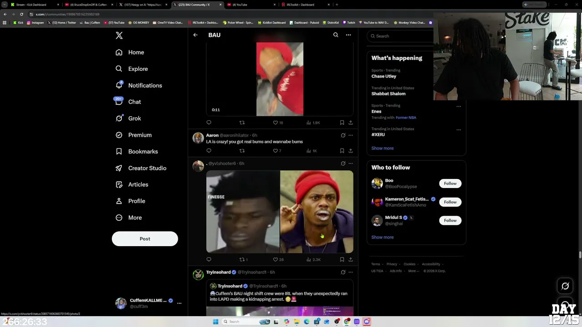Open Shabbat Shalom trending topic
Image resolution: width=582 pixels, height=327 pixels.
(x=388, y=94)
